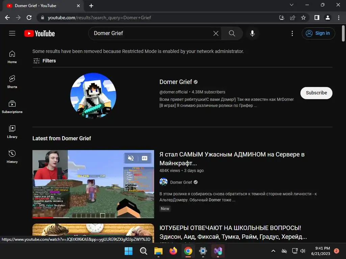Open Subscriptions in sidebar
Viewport: 346px width, 259px height.
pos(12,107)
